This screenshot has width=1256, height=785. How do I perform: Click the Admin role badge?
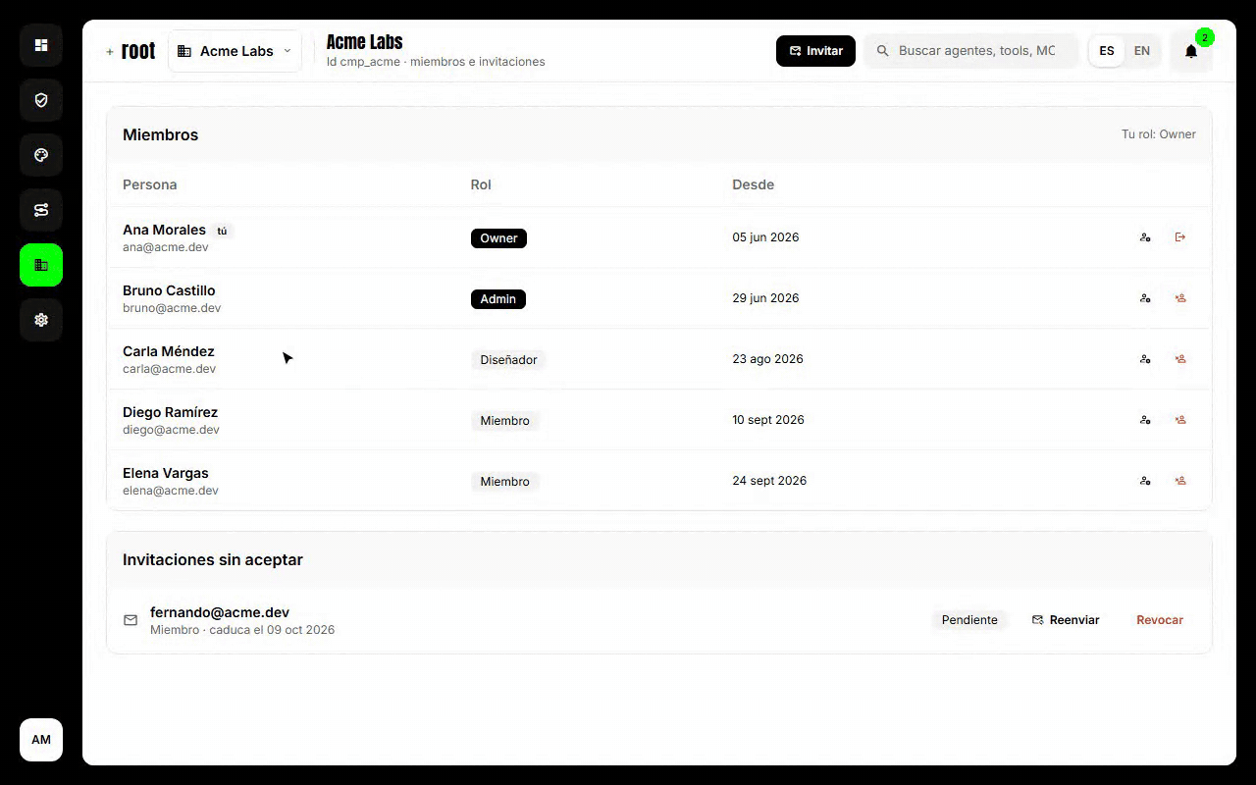click(498, 299)
